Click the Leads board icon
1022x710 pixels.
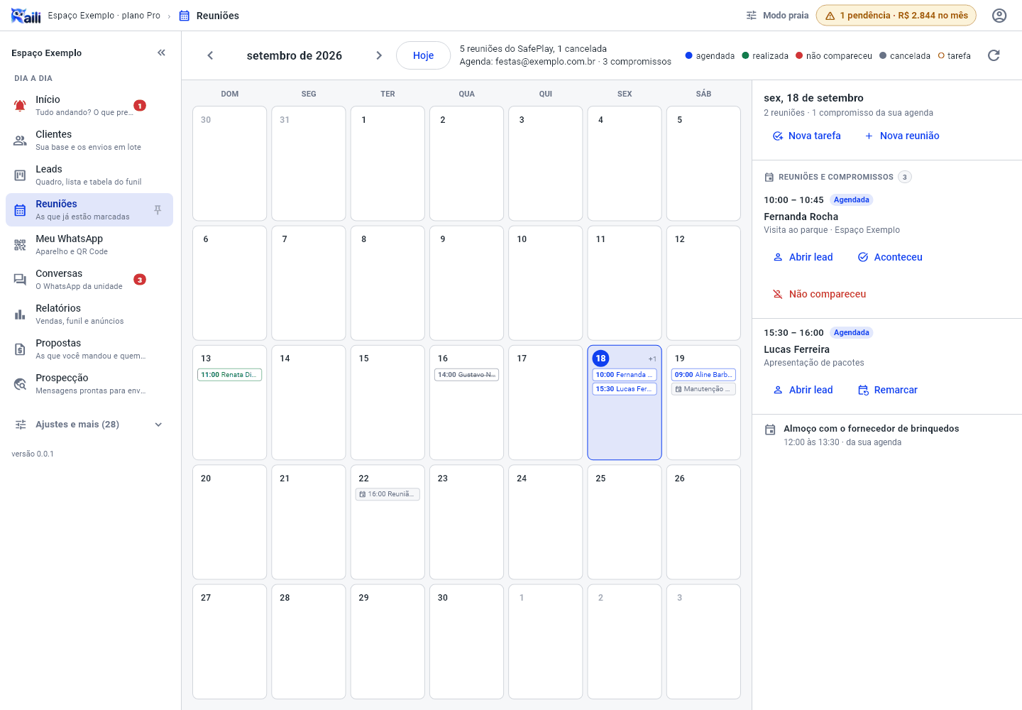pos(20,175)
